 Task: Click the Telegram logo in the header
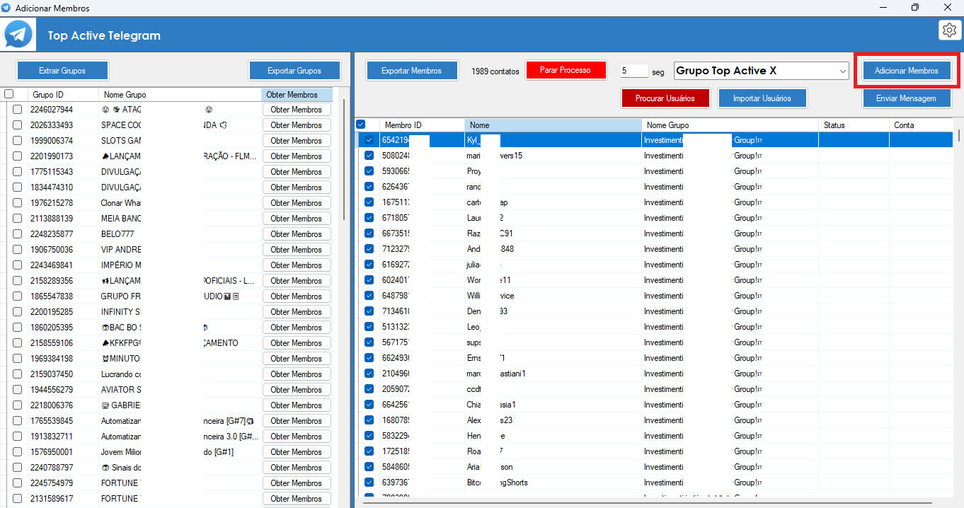click(18, 35)
